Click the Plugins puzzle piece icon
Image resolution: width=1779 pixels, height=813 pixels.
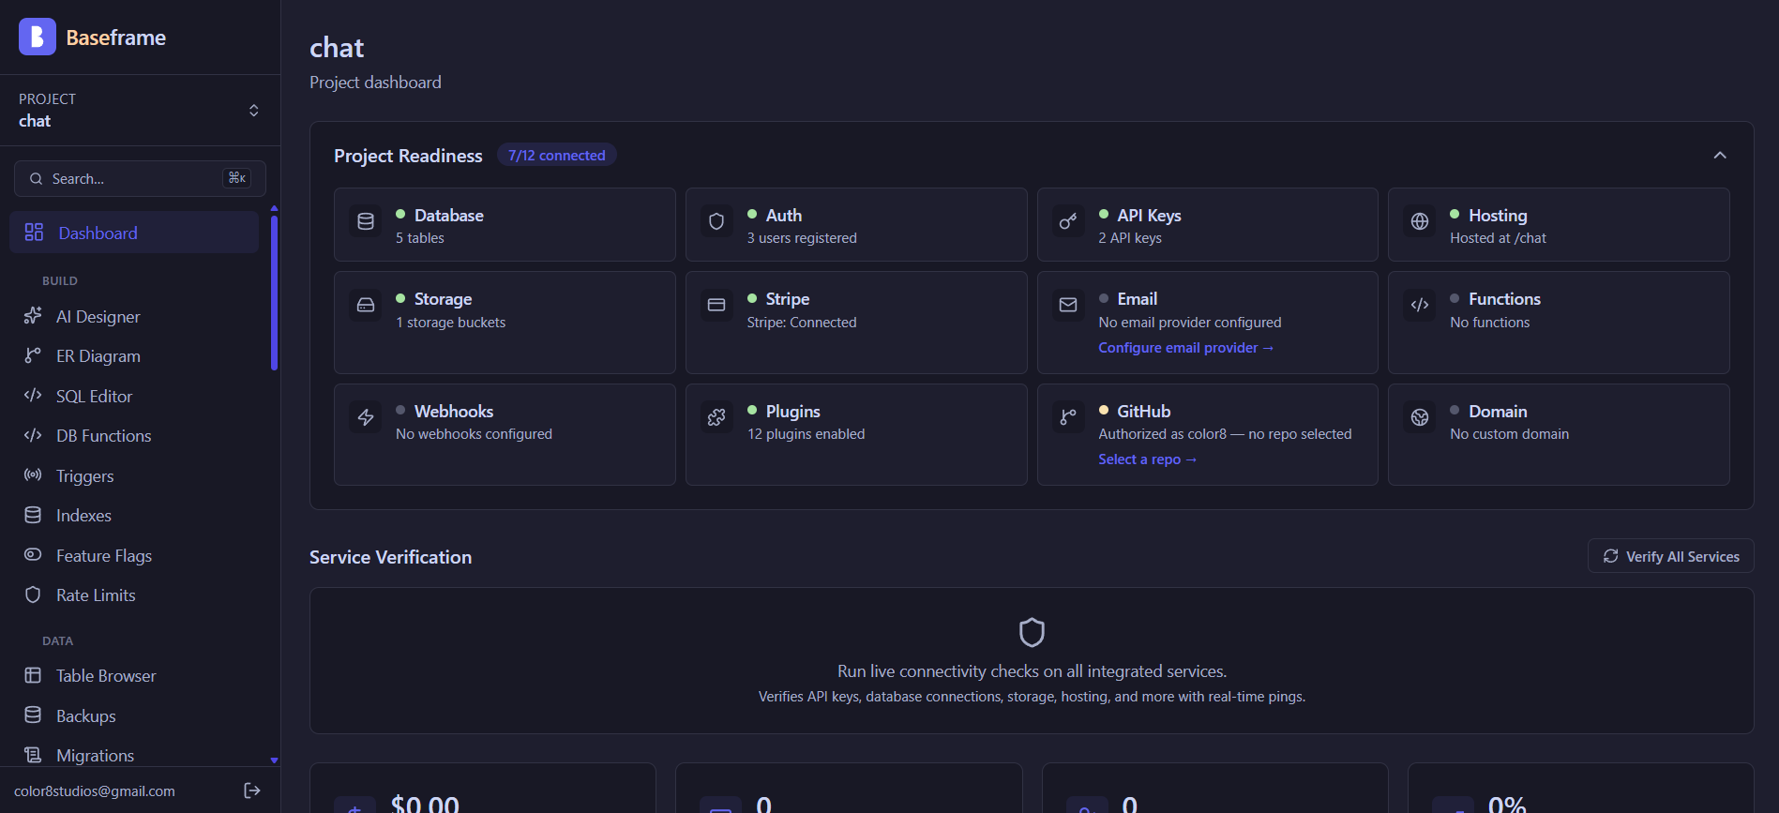pos(716,417)
